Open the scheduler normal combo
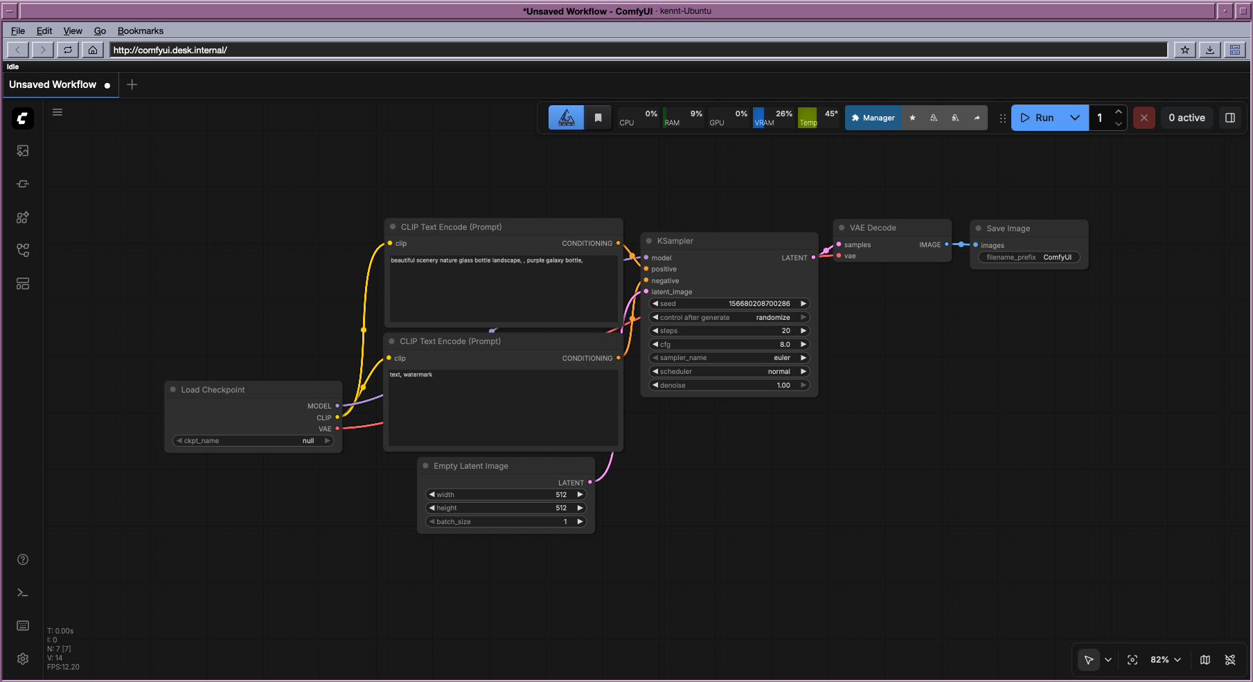 [x=729, y=372]
